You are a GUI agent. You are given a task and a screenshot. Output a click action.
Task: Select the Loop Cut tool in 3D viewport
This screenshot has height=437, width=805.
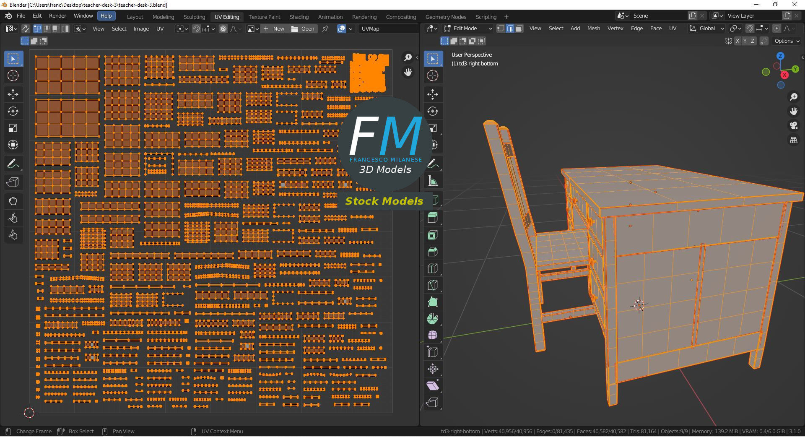pyautogui.click(x=433, y=268)
